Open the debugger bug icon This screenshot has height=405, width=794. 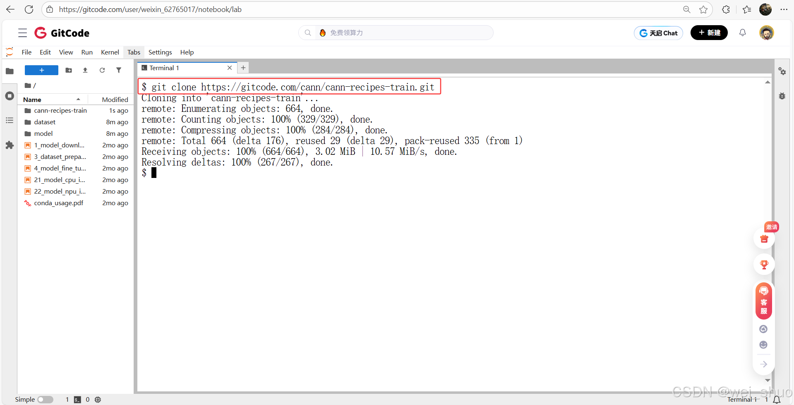click(x=782, y=96)
